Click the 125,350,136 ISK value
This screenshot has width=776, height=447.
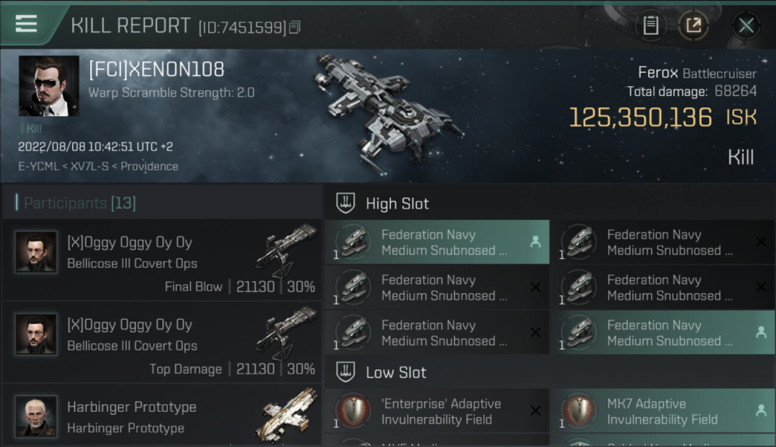(640, 117)
